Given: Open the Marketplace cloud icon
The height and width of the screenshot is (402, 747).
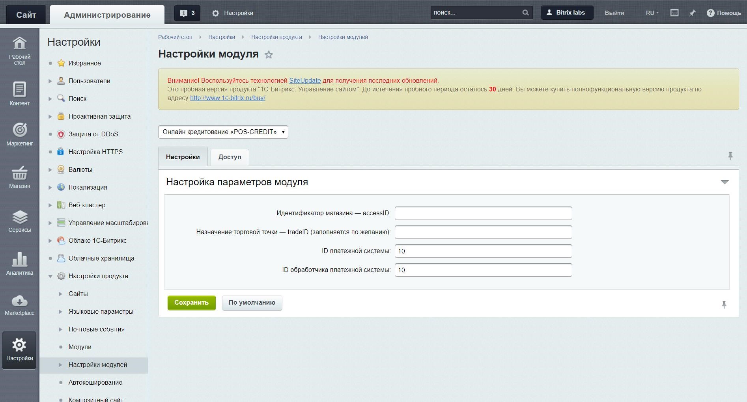Looking at the screenshot, I should point(19,305).
